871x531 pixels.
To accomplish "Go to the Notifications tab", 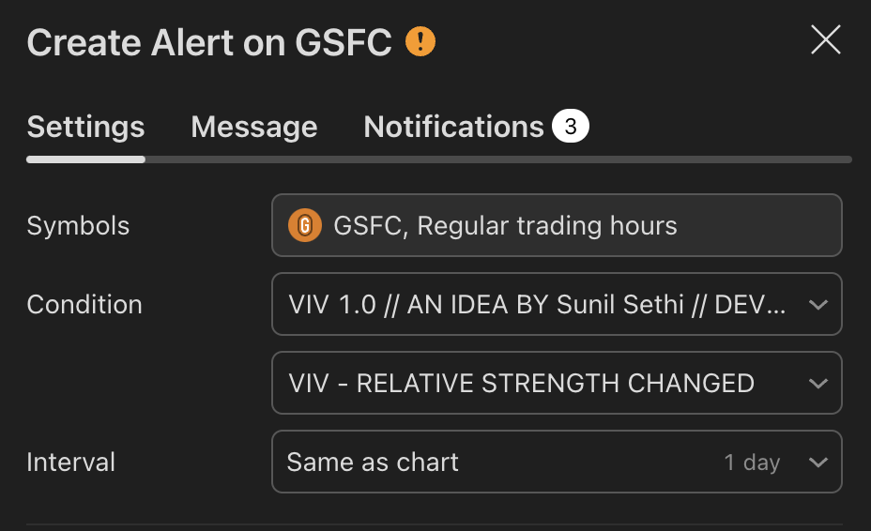I will (x=453, y=127).
